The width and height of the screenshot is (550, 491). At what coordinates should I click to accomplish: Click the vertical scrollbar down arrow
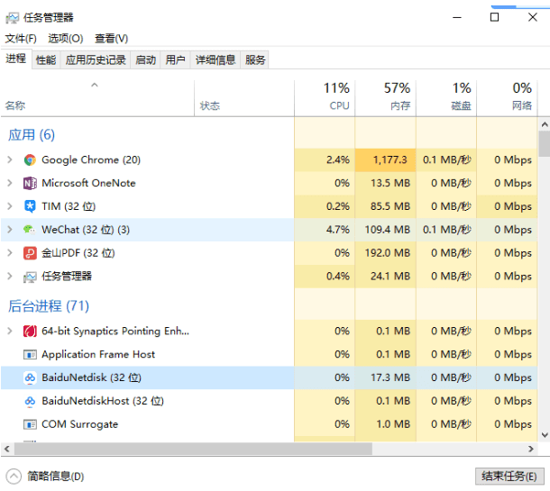(544, 435)
